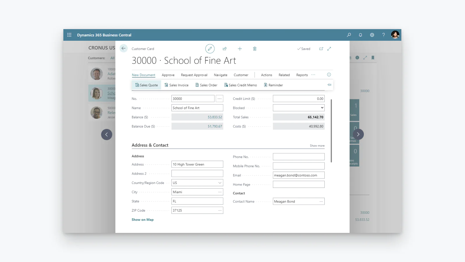Screen dimensions: 465x262
Task: Click the plus icon to add new customer
Action: coord(240,49)
